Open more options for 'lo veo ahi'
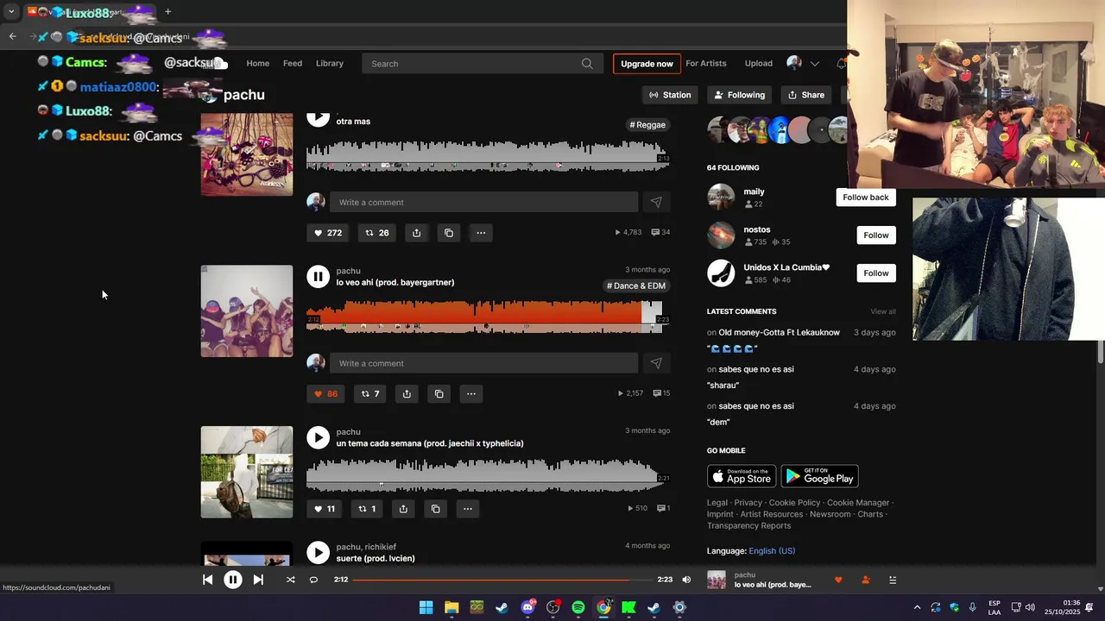The width and height of the screenshot is (1105, 621). click(x=470, y=394)
